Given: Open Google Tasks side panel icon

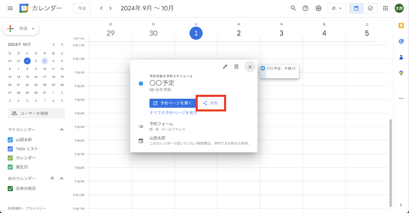Looking at the screenshot, I should pyautogui.click(x=401, y=42).
